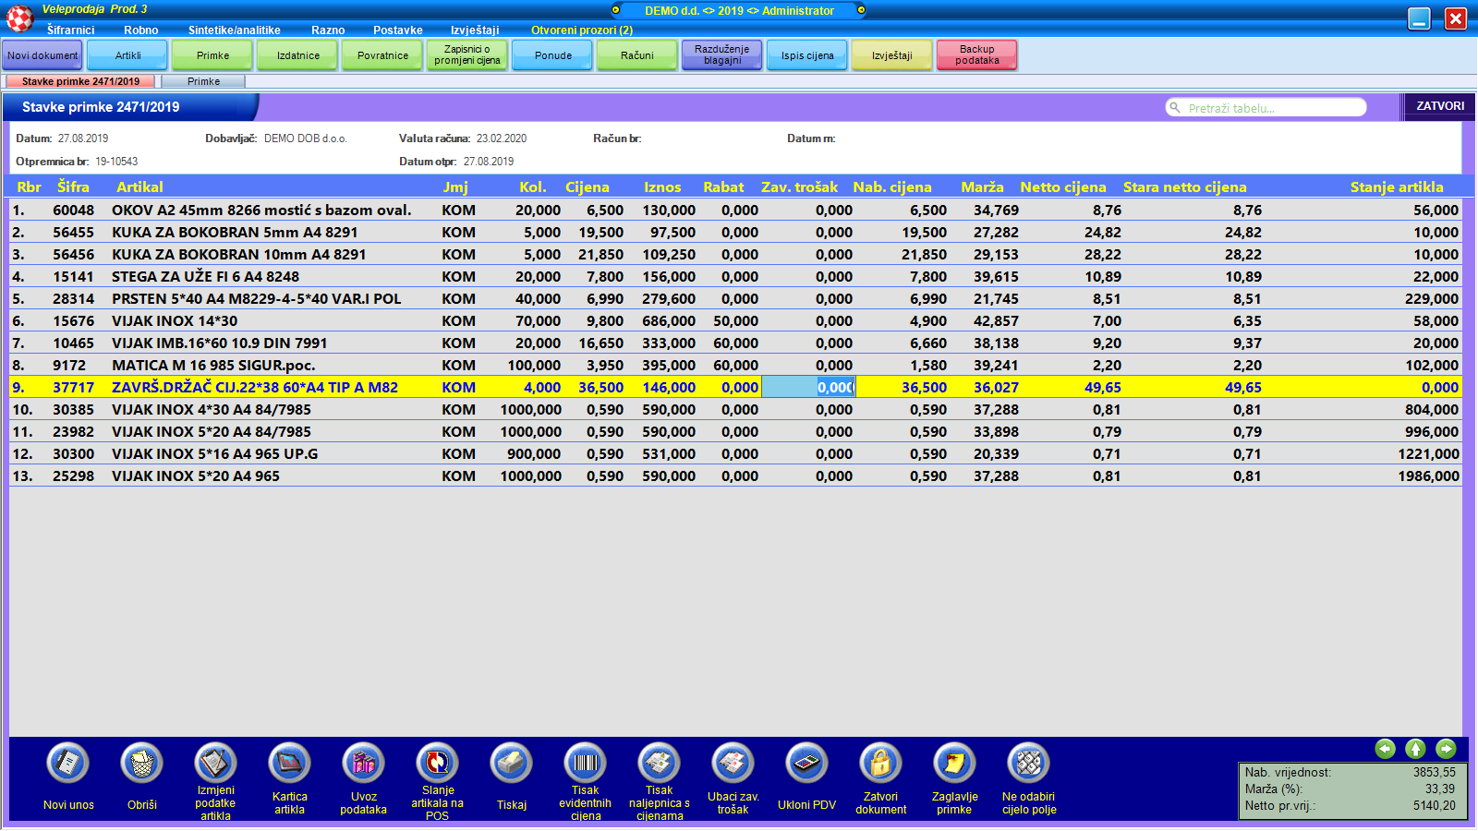Toggle Ne odabiri cijelo polje option
The height and width of the screenshot is (831, 1478).
coord(1028,764)
